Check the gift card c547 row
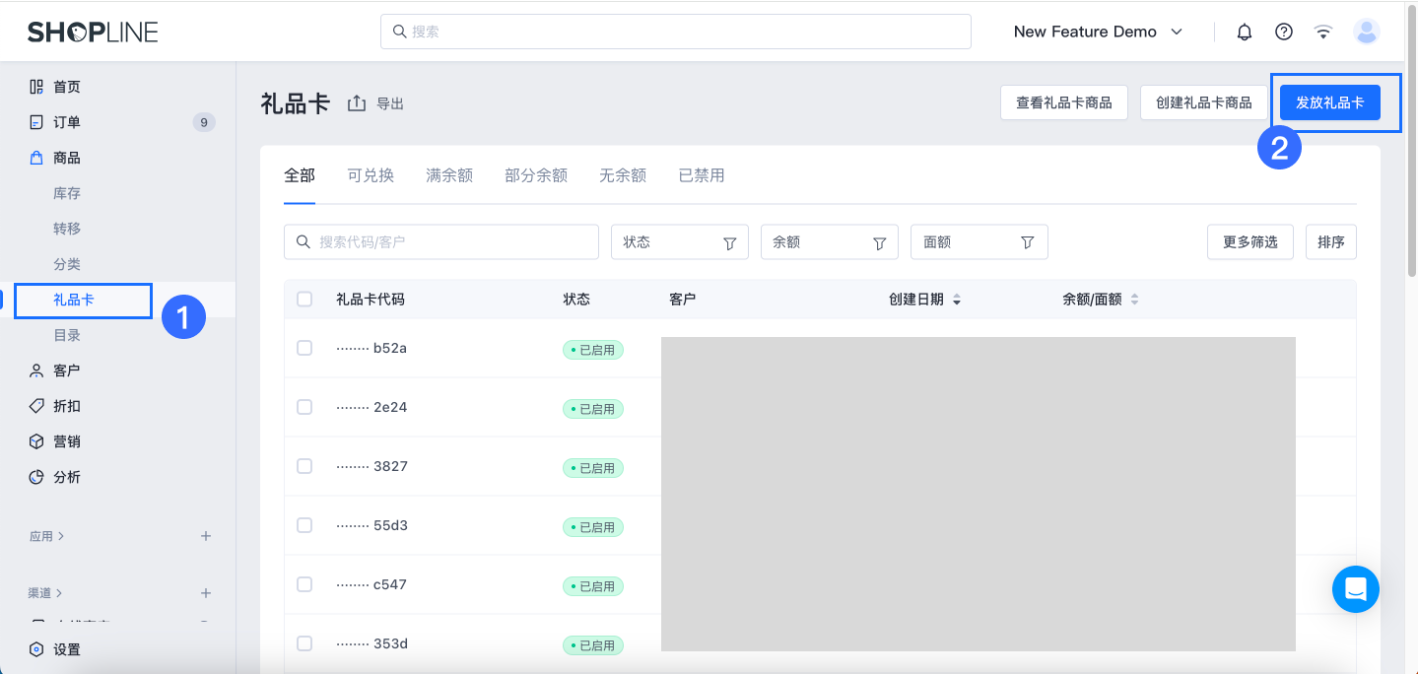This screenshot has height=674, width=1418. [304, 584]
